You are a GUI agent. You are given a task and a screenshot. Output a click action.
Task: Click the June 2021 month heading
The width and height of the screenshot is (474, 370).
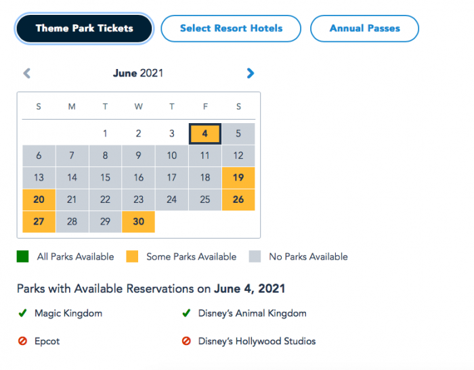(138, 73)
